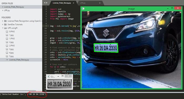Expand the SentDex Tutorials folder

point(3,24)
